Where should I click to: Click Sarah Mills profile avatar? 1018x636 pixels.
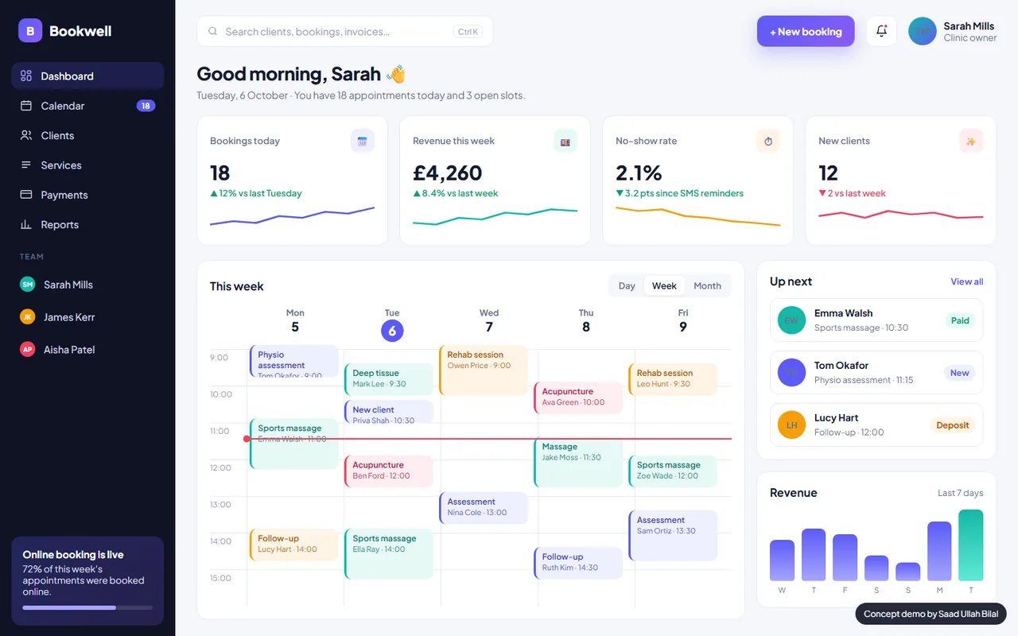[x=922, y=31]
